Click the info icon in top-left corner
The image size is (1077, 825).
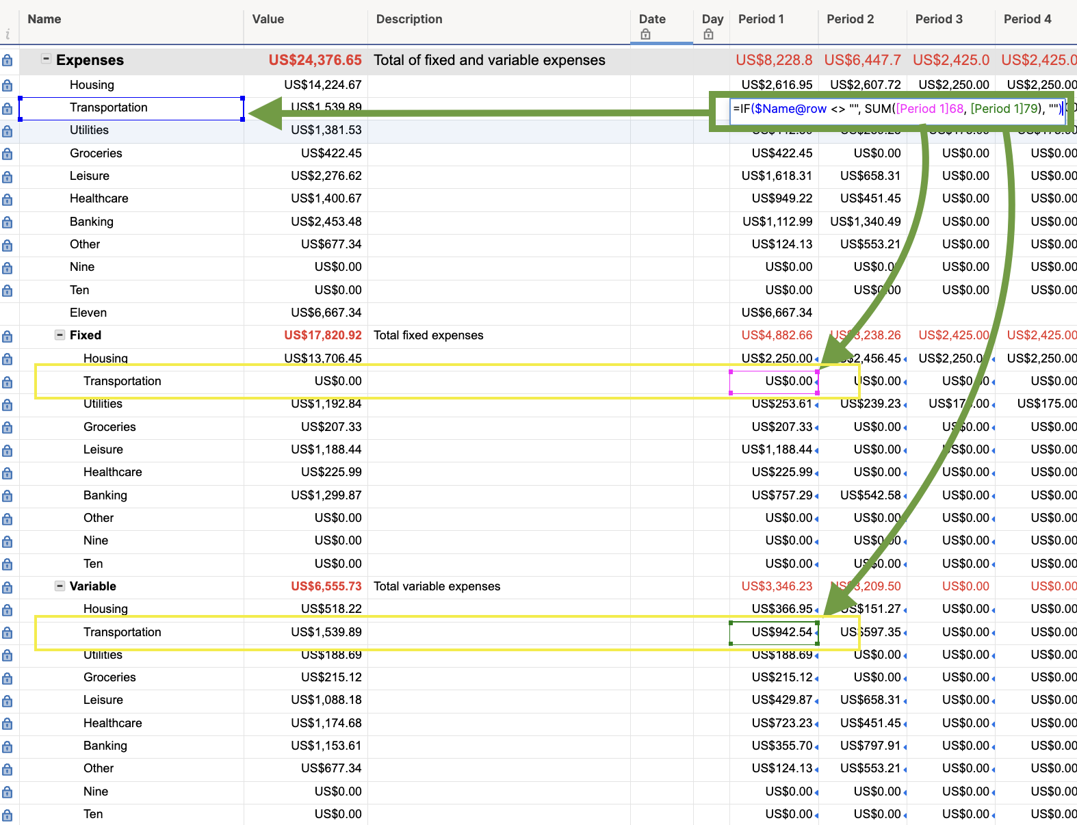(x=8, y=34)
